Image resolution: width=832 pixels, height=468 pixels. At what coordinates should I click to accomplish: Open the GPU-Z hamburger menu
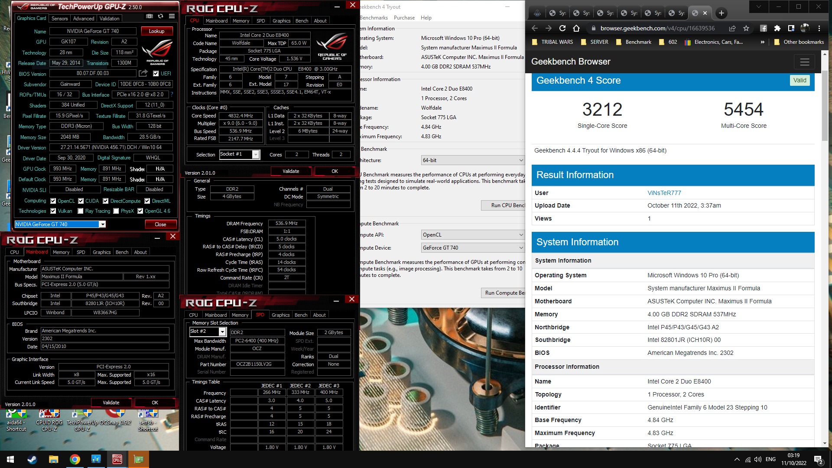click(x=172, y=16)
